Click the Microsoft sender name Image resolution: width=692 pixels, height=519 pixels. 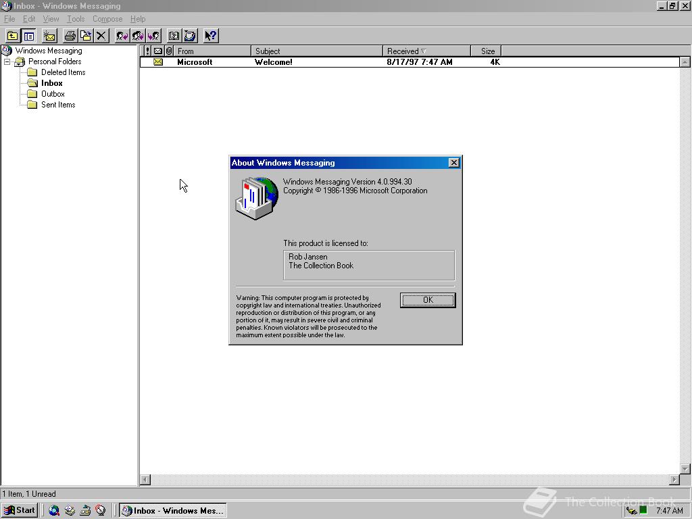[x=195, y=62]
